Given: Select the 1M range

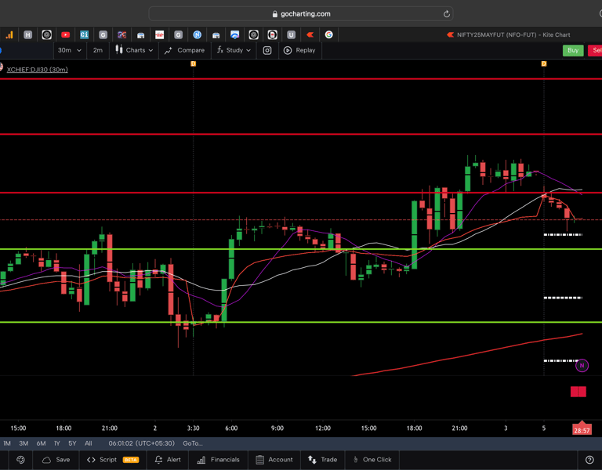Looking at the screenshot, I should click(7, 443).
